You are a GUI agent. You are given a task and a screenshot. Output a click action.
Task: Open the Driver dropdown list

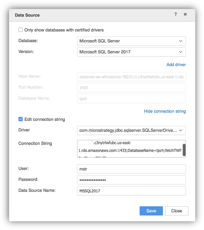point(131,130)
